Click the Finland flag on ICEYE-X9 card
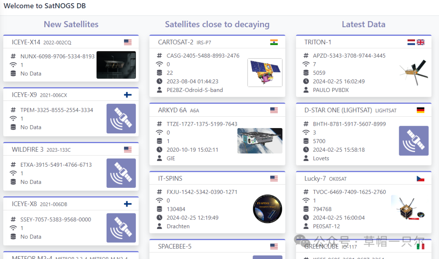Screen dimensions: 439x259 click(x=128, y=95)
